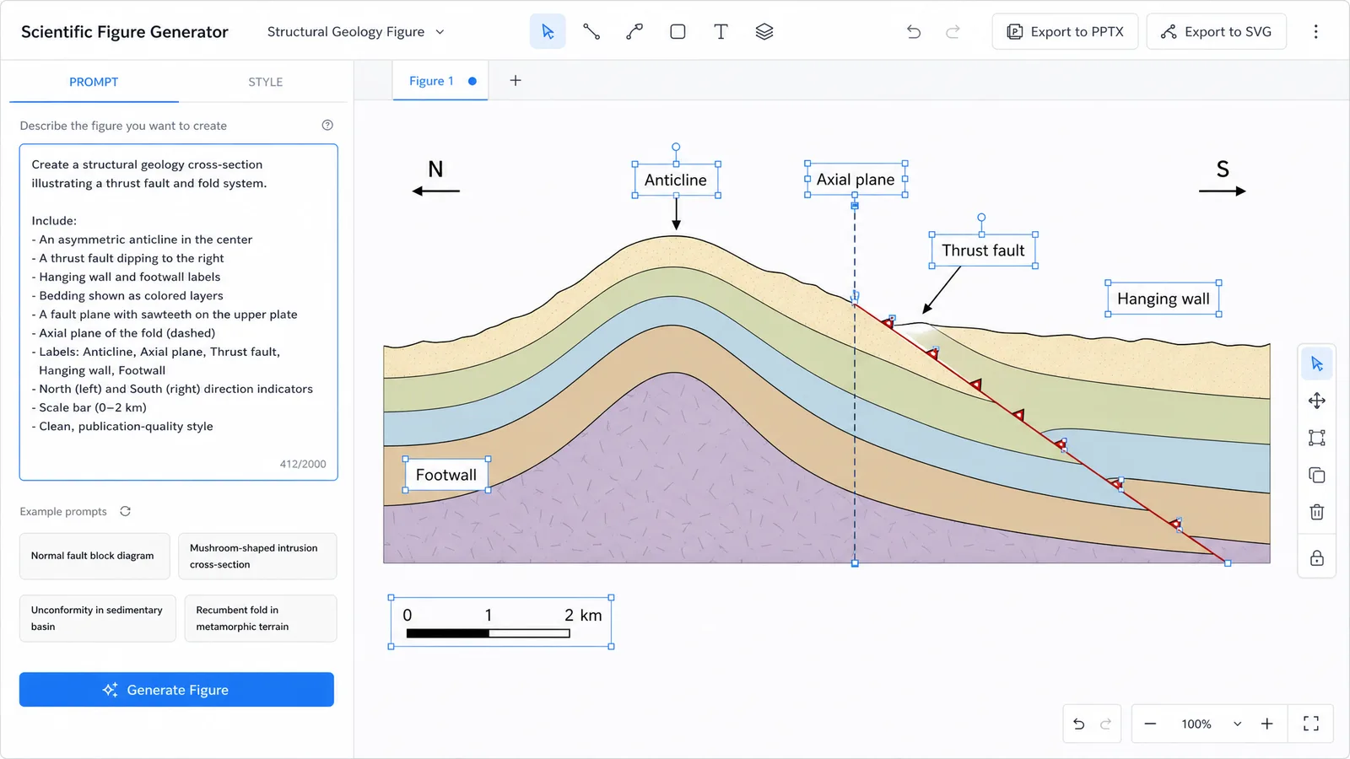Select the Anticline label on canvas
Viewport: 1350px width, 759px height.
676,180
